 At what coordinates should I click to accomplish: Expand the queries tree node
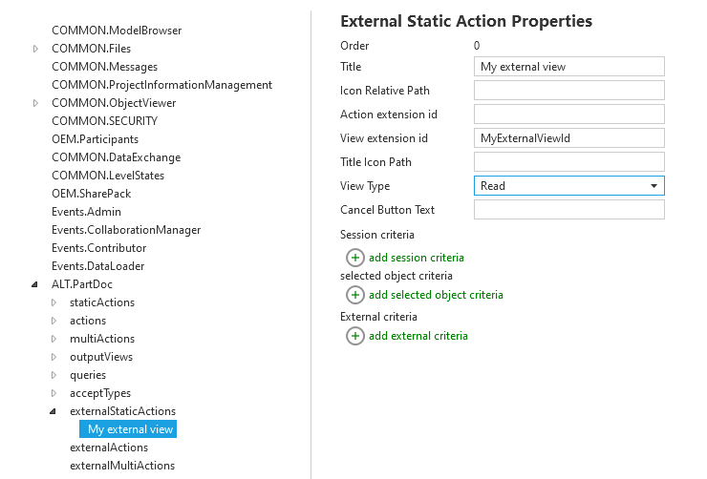(54, 375)
